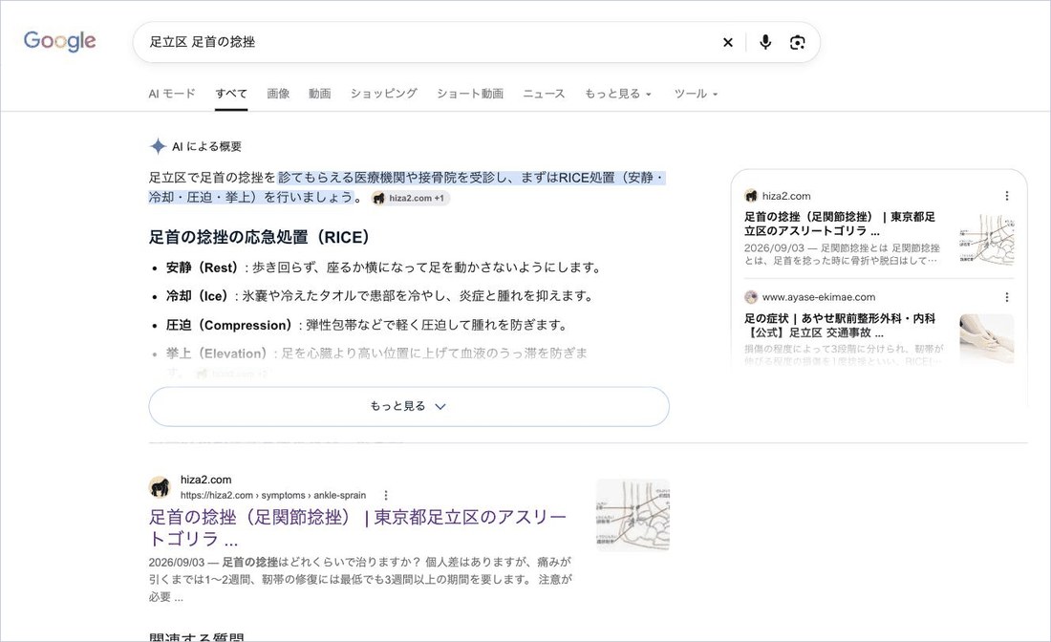The image size is (1051, 642).
Task: Click the ankle diagram thumbnail beside the hiza2.com result
Action: click(x=633, y=515)
